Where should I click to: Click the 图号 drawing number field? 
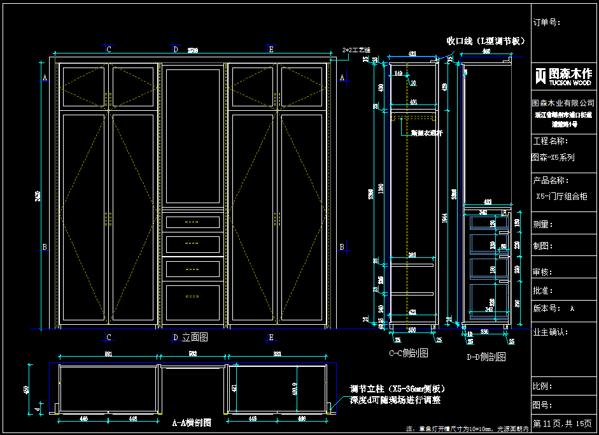point(543,405)
